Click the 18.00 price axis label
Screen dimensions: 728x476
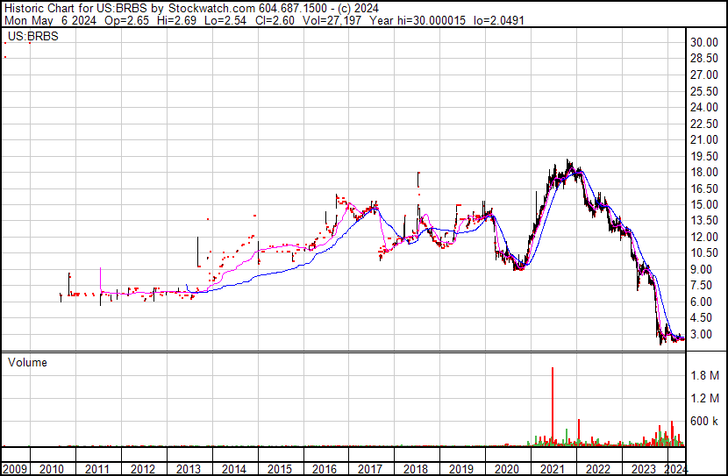coord(704,172)
